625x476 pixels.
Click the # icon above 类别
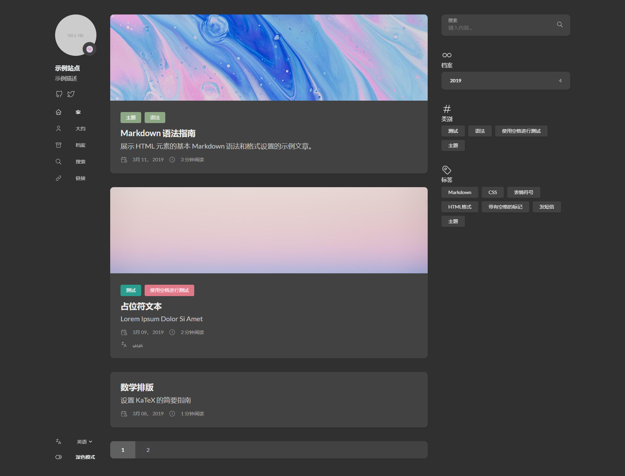pos(446,109)
